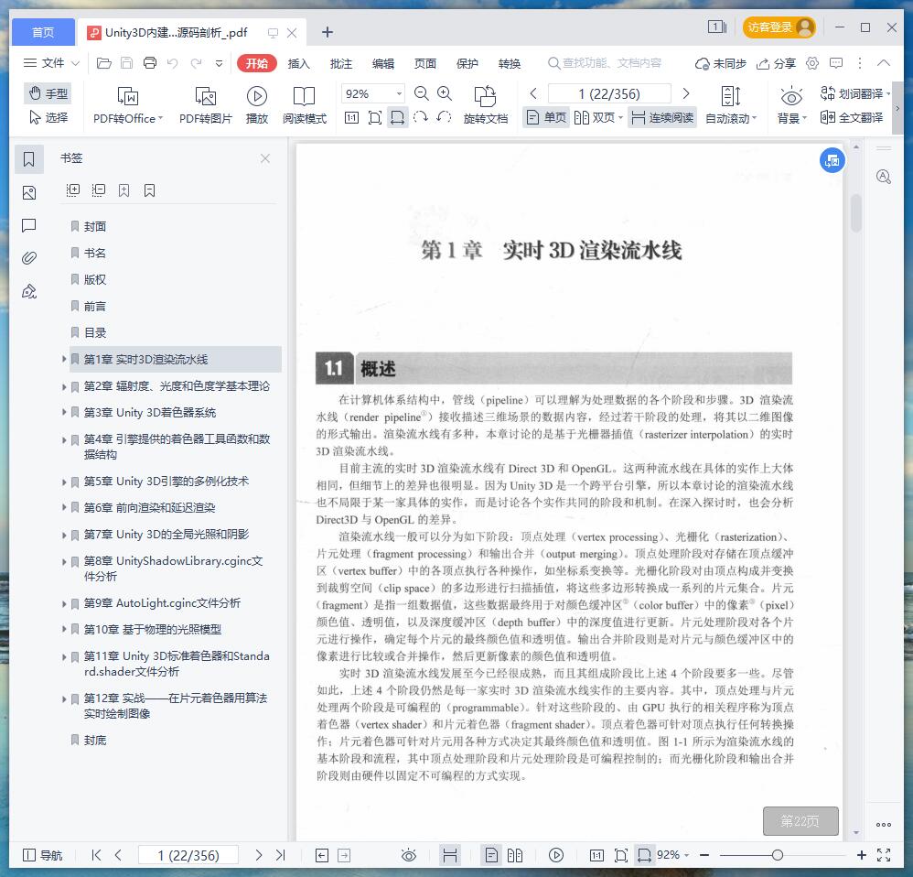Open the attachments paperclip panel in the sidebar
Viewport: 913px width, 877px height.
(x=29, y=257)
